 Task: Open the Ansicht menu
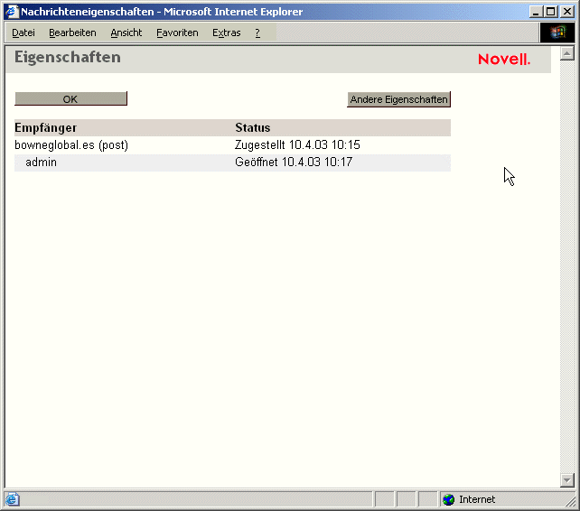pyautogui.click(x=126, y=33)
